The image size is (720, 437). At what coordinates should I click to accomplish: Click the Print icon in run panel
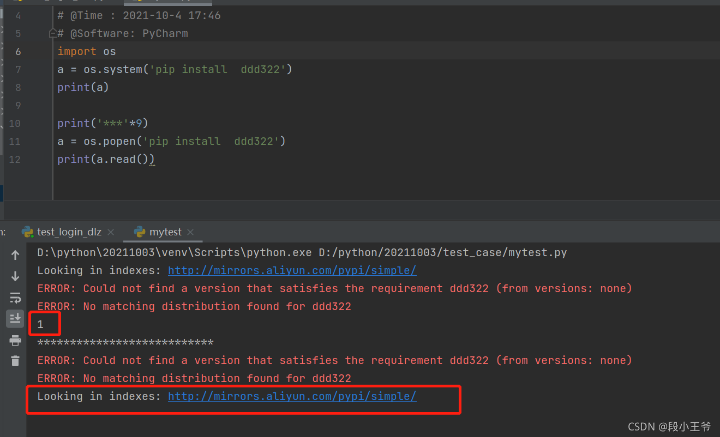pyautogui.click(x=15, y=341)
